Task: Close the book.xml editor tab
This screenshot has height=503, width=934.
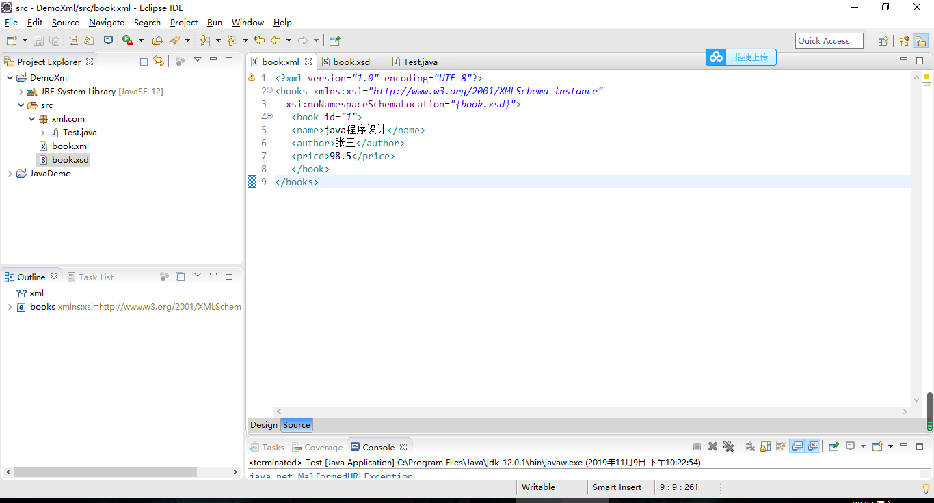Action: (x=308, y=62)
